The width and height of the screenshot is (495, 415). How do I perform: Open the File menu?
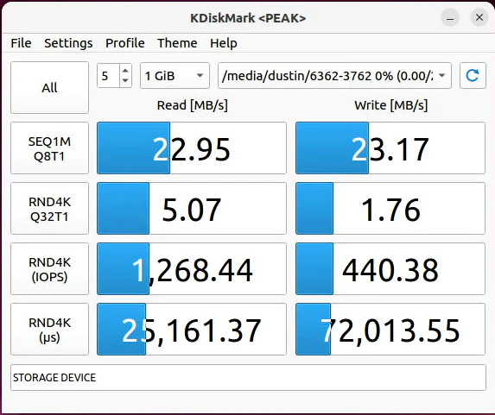(21, 43)
